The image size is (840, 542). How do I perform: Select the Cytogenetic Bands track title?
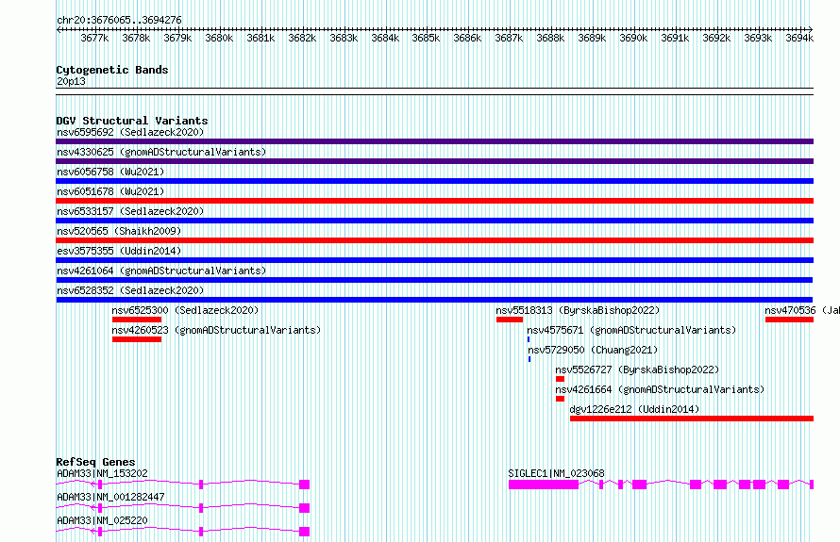click(x=112, y=70)
